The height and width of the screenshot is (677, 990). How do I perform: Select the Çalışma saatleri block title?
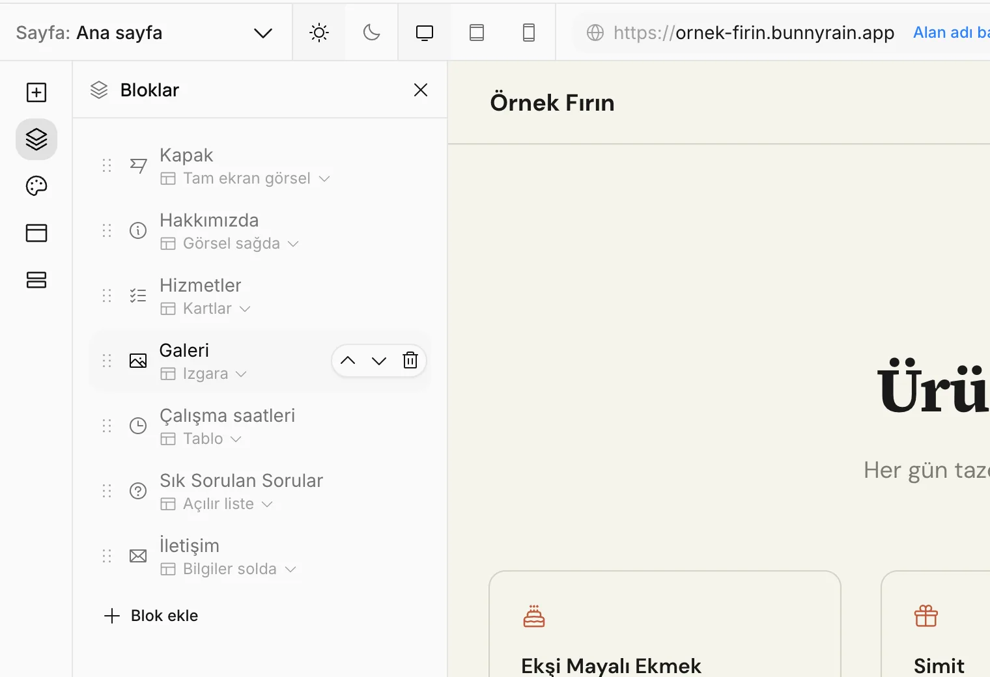[227, 415]
